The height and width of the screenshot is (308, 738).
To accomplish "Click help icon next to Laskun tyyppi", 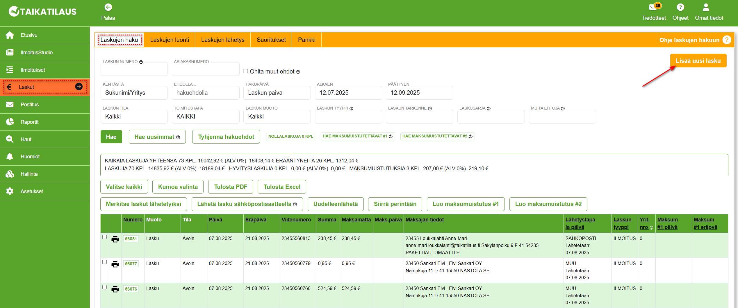I will (351, 108).
